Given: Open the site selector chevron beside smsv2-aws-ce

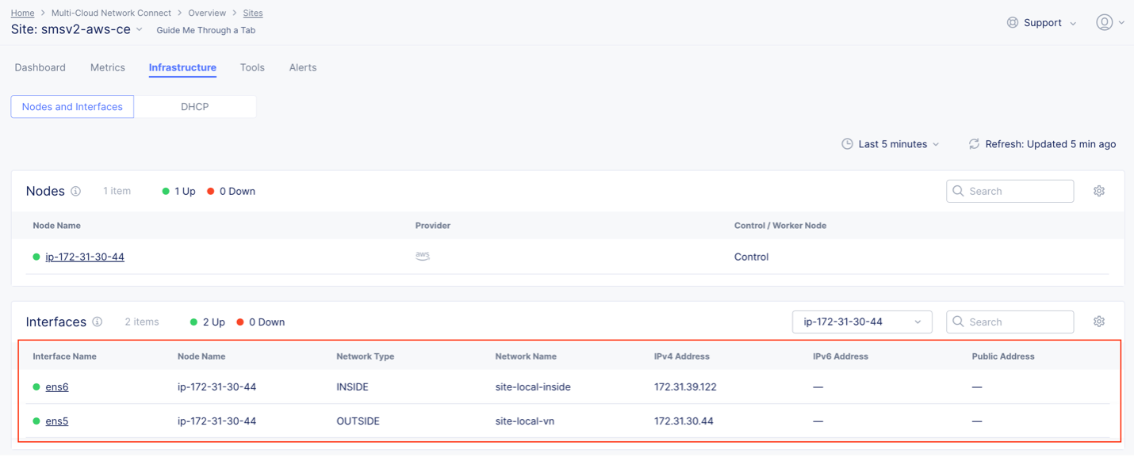Looking at the screenshot, I should [140, 29].
